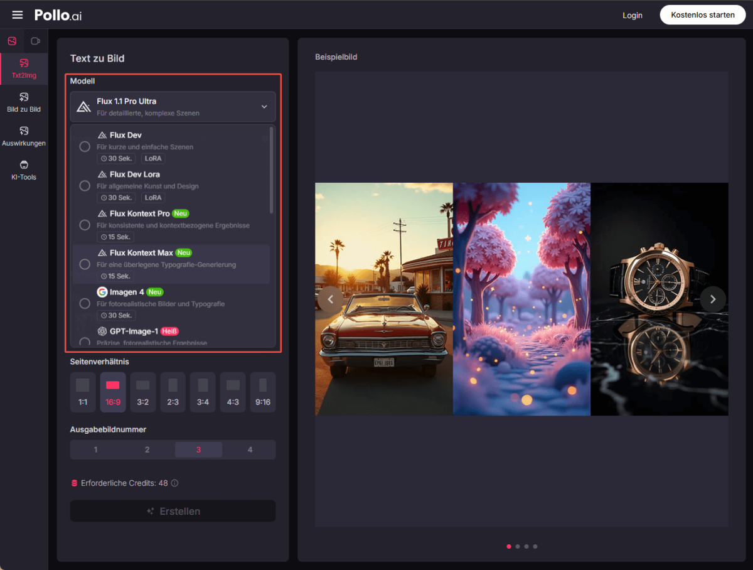The height and width of the screenshot is (570, 753).
Task: Click the LoRA tag under Flux Dev Lora
Action: click(153, 198)
